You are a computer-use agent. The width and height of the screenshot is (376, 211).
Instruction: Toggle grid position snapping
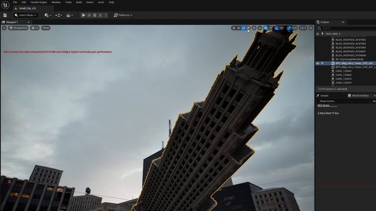[x=266, y=28]
